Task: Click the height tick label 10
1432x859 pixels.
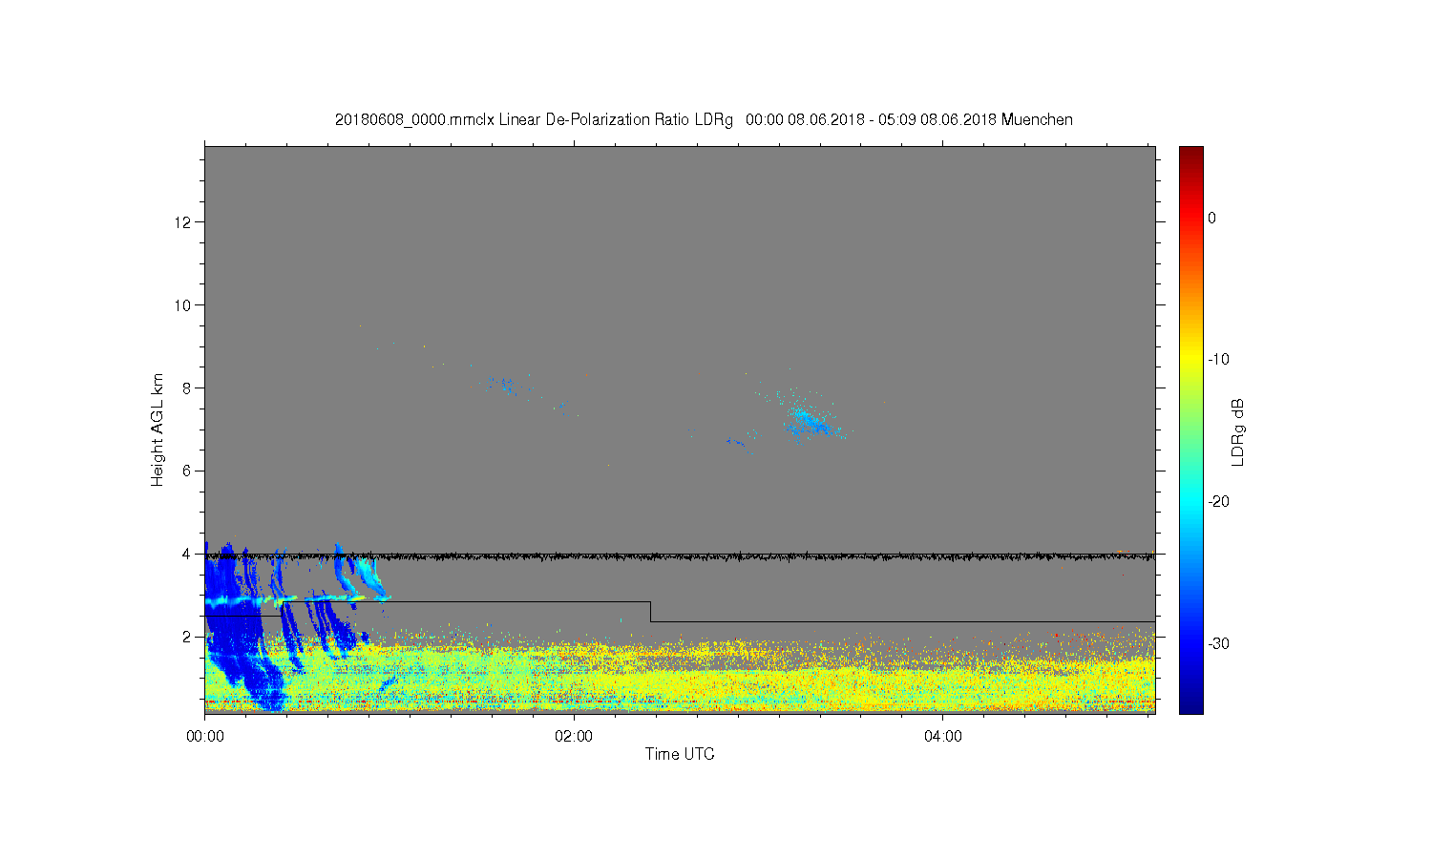Action: coord(183,305)
